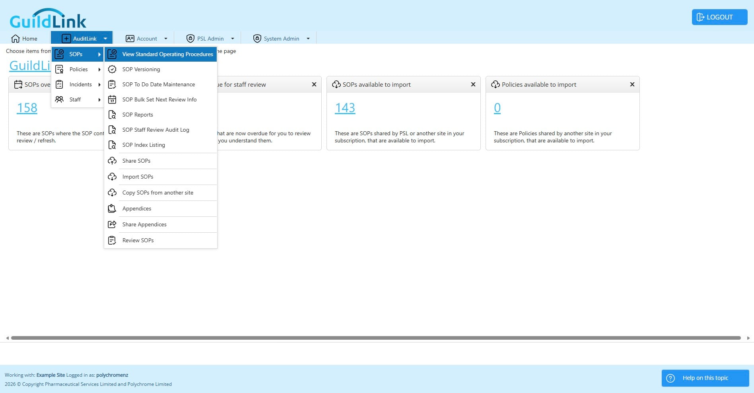The width and height of the screenshot is (754, 393).
Task: Click the SOP Versioning checkmark icon
Action: [x=112, y=69]
